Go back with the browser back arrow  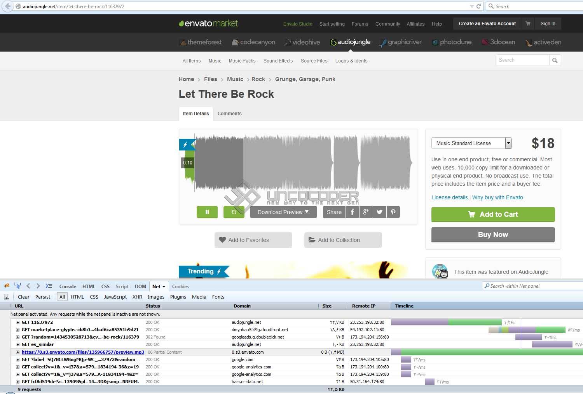8,6
